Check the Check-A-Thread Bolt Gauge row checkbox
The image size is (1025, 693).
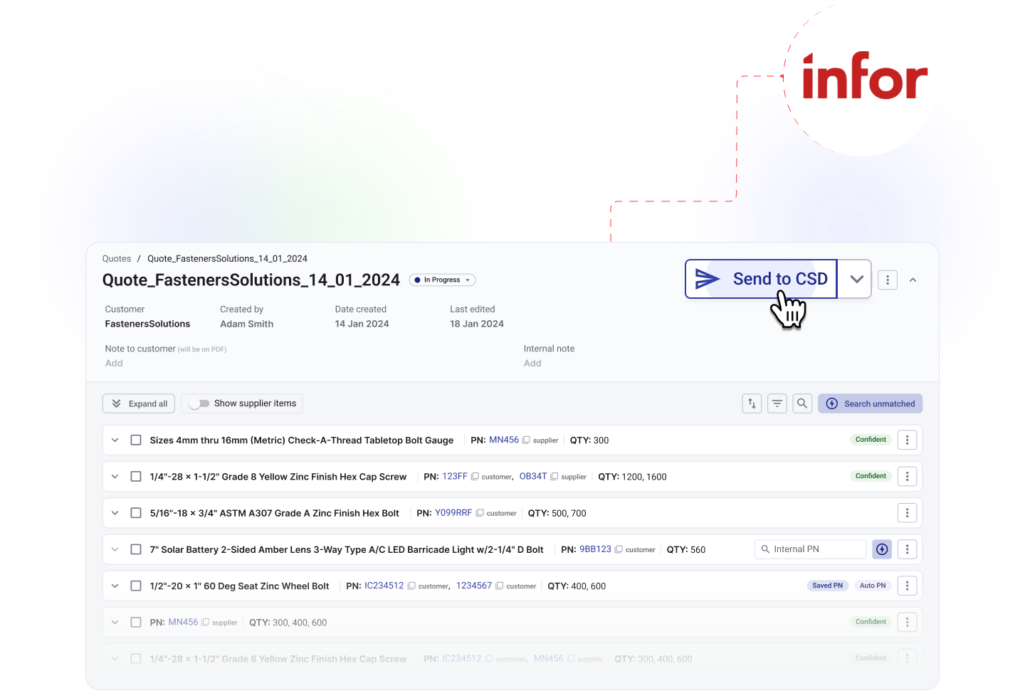click(x=136, y=440)
